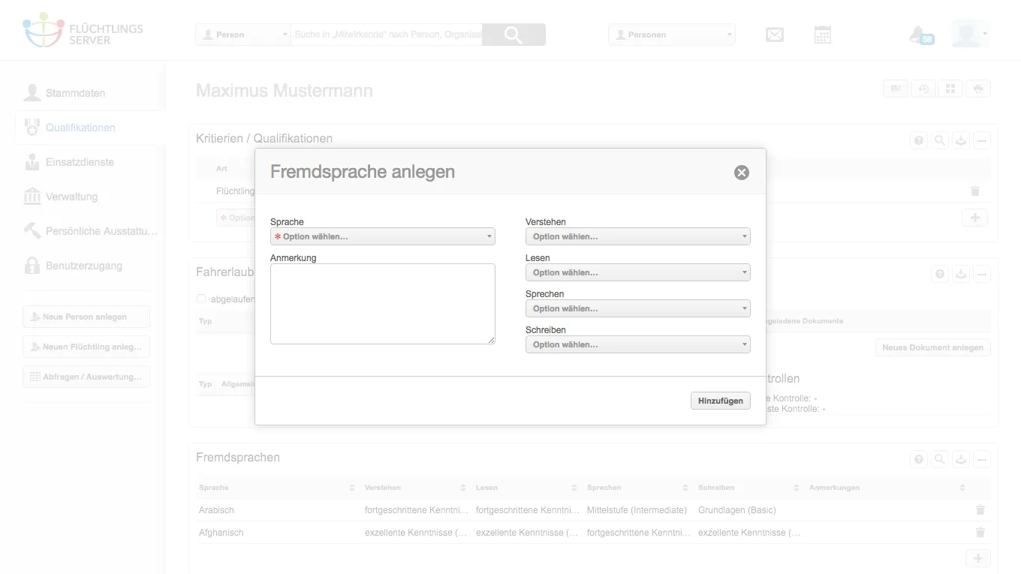This screenshot has width=1021, height=574.
Task: Collapse the Fremdsprachen panel
Action: click(982, 459)
